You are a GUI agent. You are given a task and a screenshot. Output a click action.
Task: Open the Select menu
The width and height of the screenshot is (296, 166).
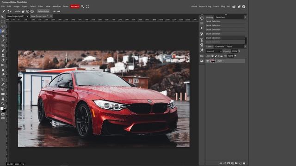pyautogui.click(x=33, y=6)
